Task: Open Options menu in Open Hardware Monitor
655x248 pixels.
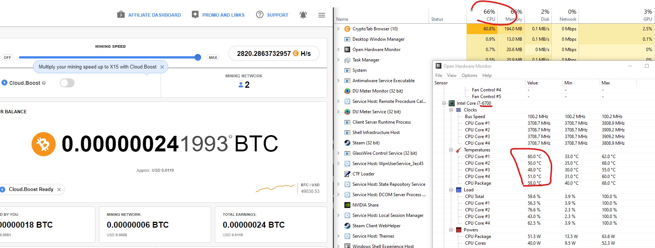Action: click(469, 76)
